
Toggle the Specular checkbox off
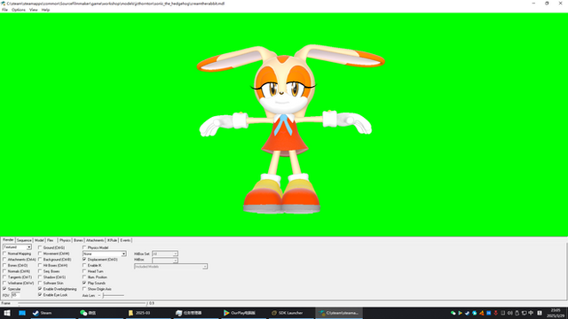(x=4, y=289)
